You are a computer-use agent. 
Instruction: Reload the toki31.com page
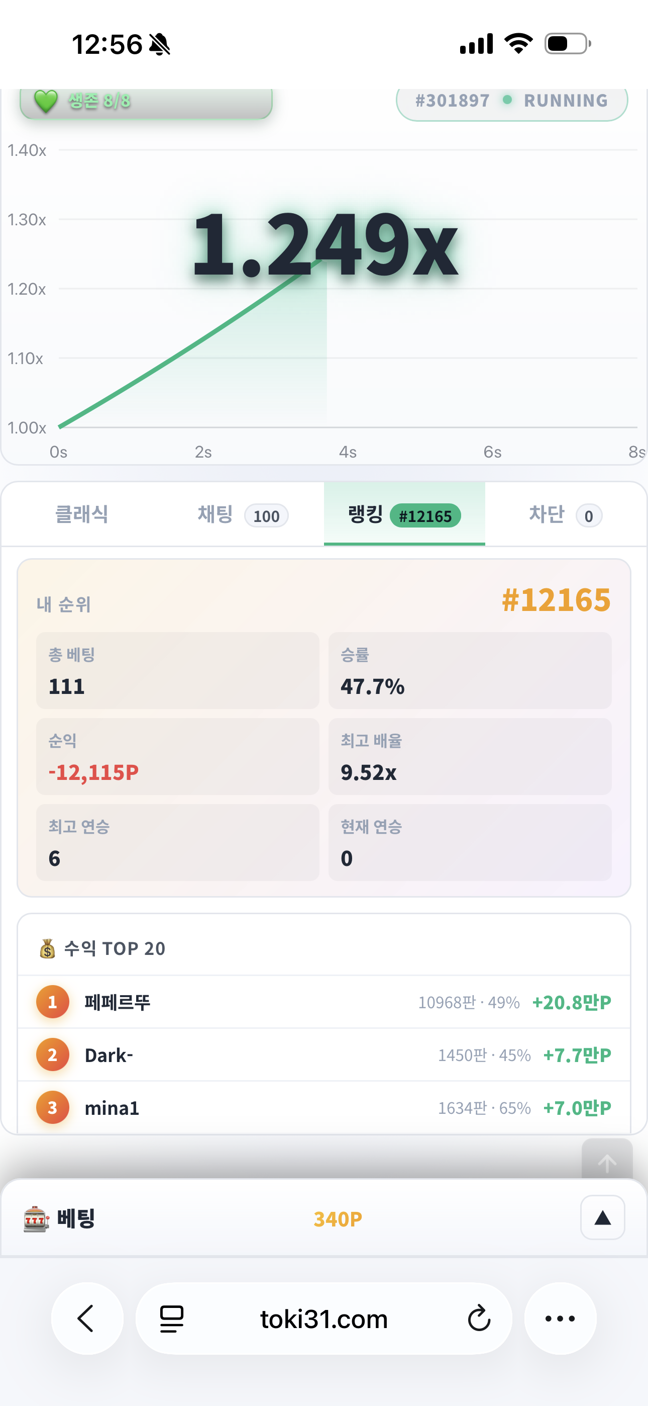[479, 1319]
